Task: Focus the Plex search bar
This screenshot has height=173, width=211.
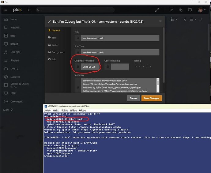Action: pyautogui.click(x=75, y=10)
